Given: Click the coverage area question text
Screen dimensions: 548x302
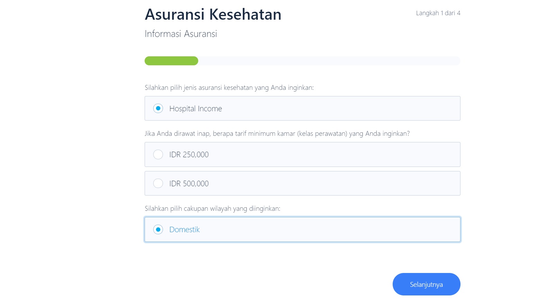Looking at the screenshot, I should [x=212, y=209].
